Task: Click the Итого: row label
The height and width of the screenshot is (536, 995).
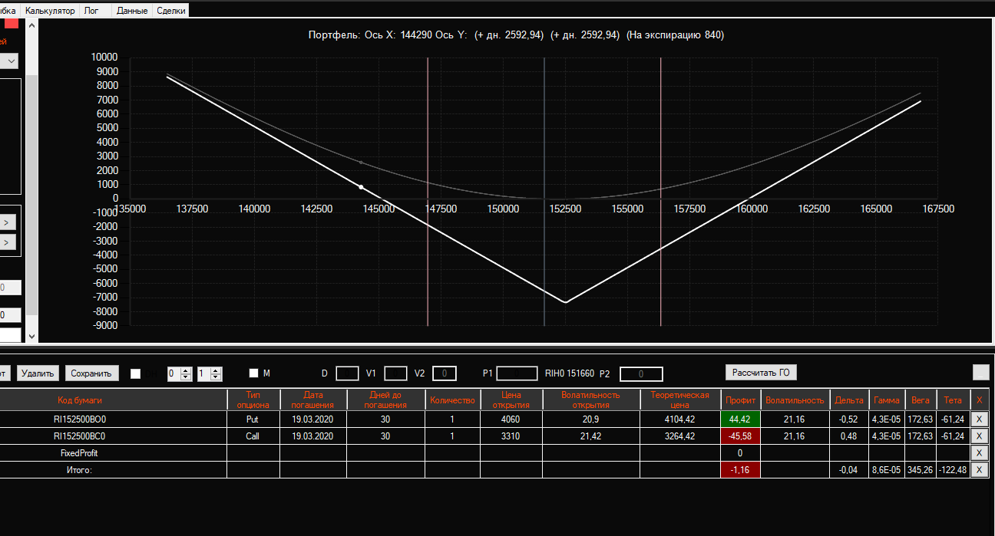Action: click(x=79, y=469)
